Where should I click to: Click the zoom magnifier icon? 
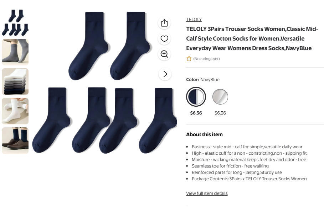164,54
